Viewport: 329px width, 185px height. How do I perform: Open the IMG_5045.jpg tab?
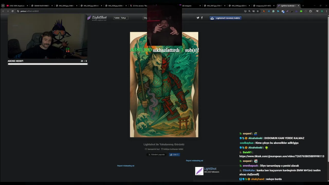(91, 6)
